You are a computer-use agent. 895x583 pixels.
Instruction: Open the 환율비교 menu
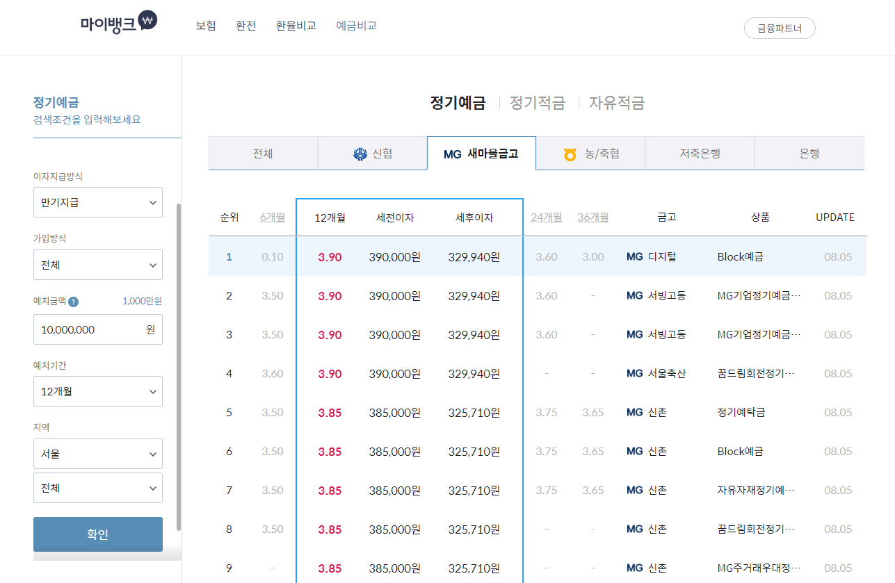pyautogui.click(x=296, y=26)
